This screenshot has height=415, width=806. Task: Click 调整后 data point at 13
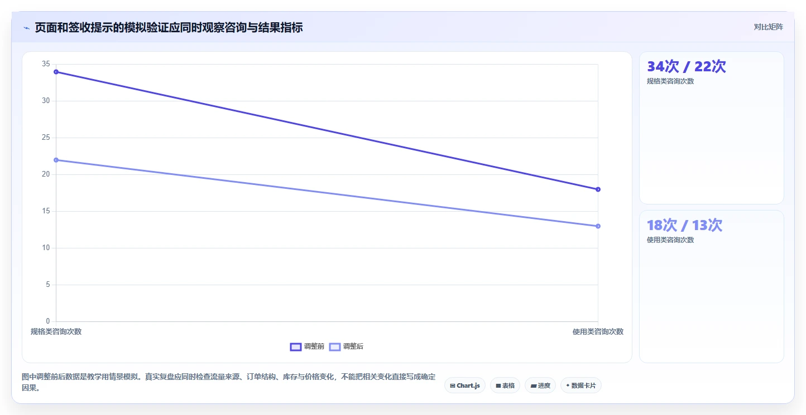pos(598,226)
